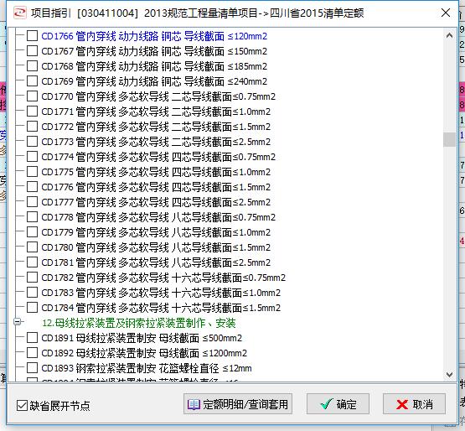Screen dimensions: 465x431
Task: Select row text CD1778 多芯软导线 八芯≤0.75mm2
Action: 158,217
